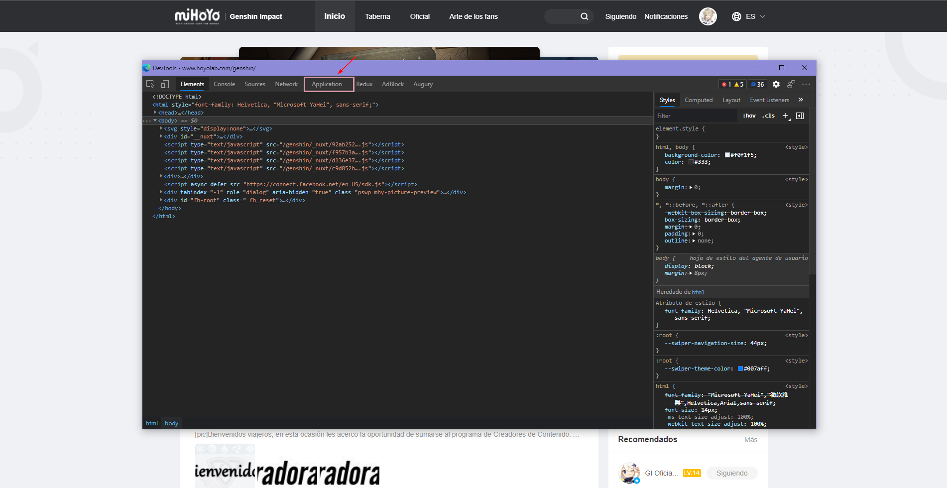Image resolution: width=947 pixels, height=488 pixels.
Task: Open the Network tab
Action: (286, 84)
